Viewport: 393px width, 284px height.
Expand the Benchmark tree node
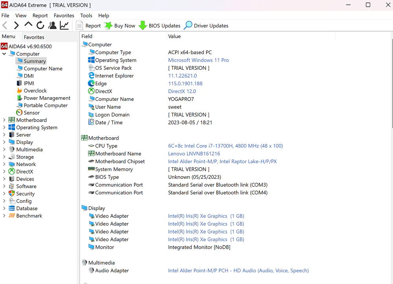point(4,216)
